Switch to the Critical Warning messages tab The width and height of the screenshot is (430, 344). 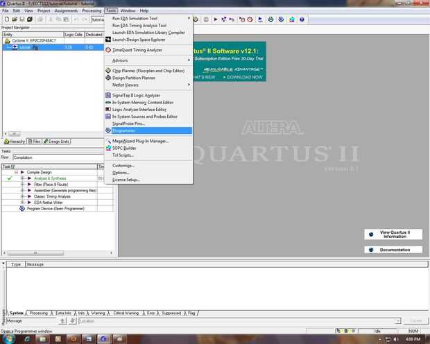(x=126, y=313)
